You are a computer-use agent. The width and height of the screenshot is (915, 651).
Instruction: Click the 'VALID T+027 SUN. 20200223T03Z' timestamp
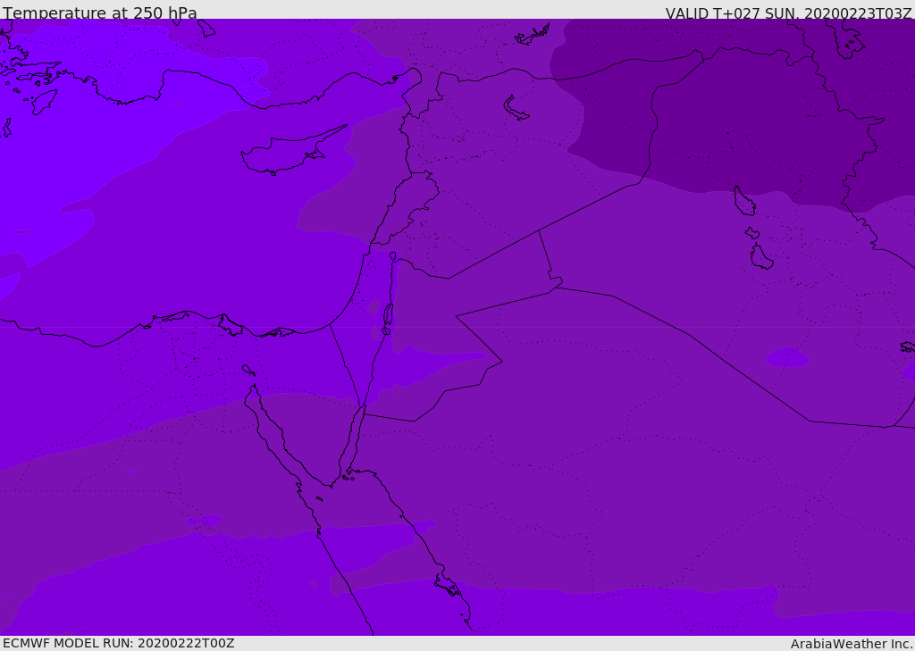(788, 13)
